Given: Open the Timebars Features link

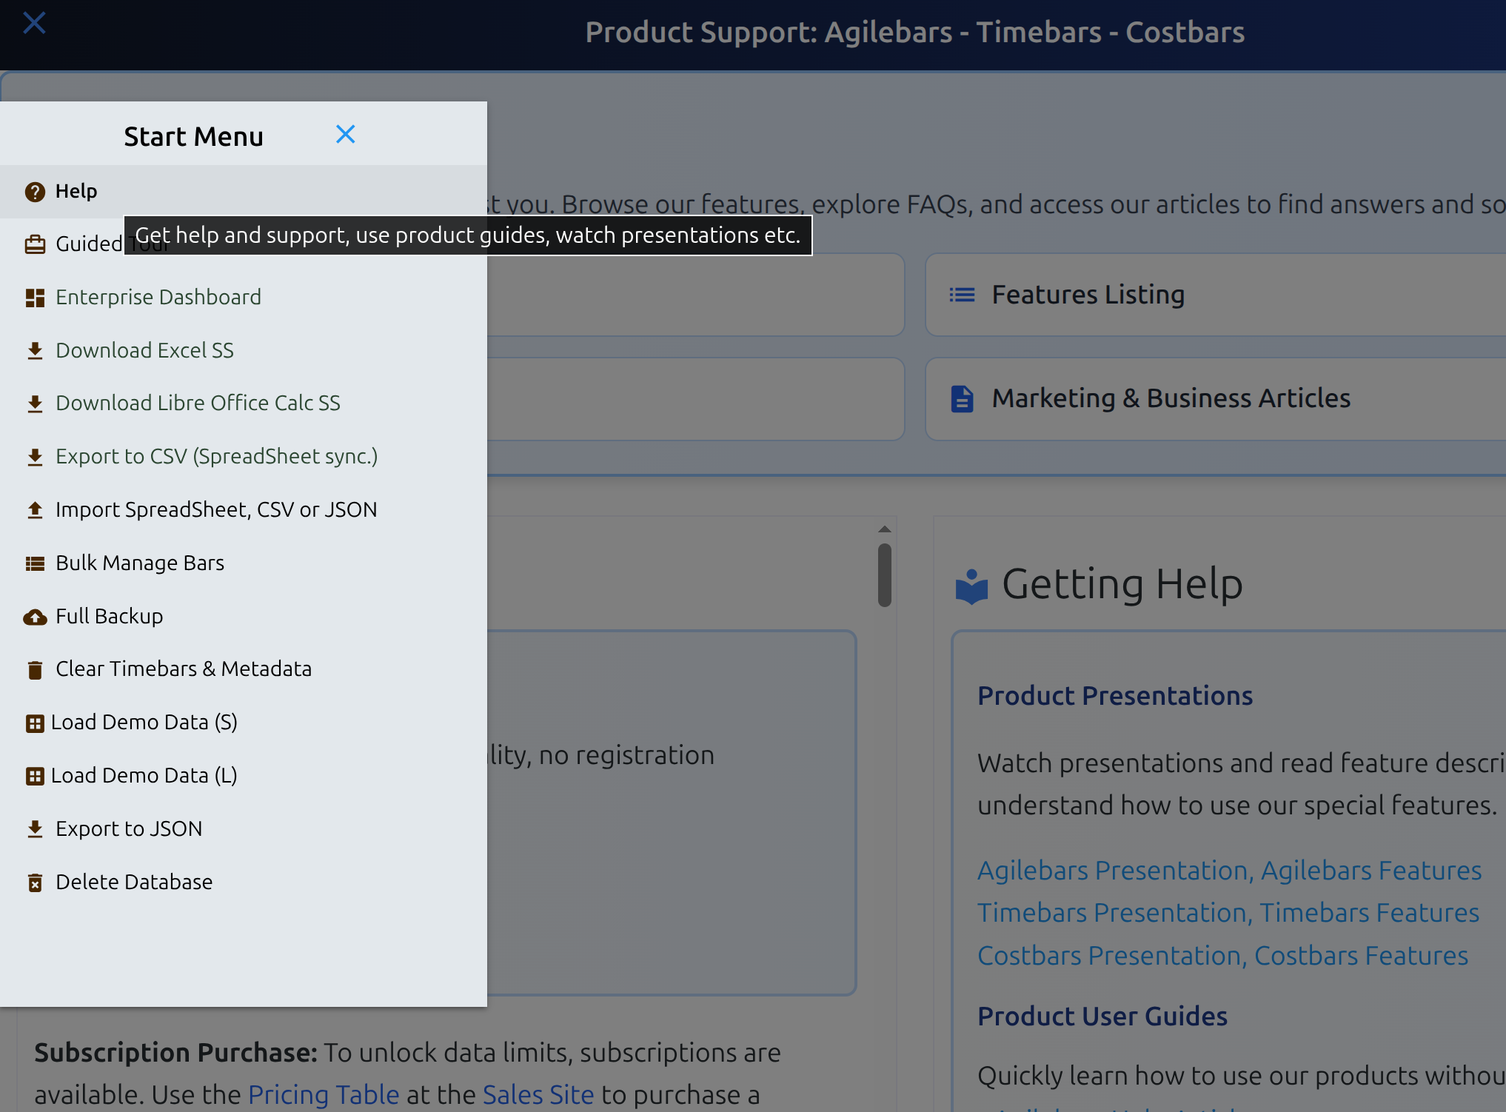Looking at the screenshot, I should pos(1369,913).
